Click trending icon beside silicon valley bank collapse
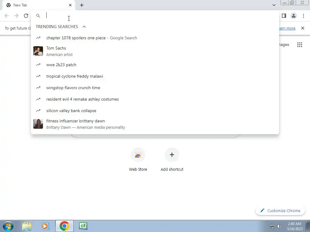310x232 pixels. (x=38, y=111)
